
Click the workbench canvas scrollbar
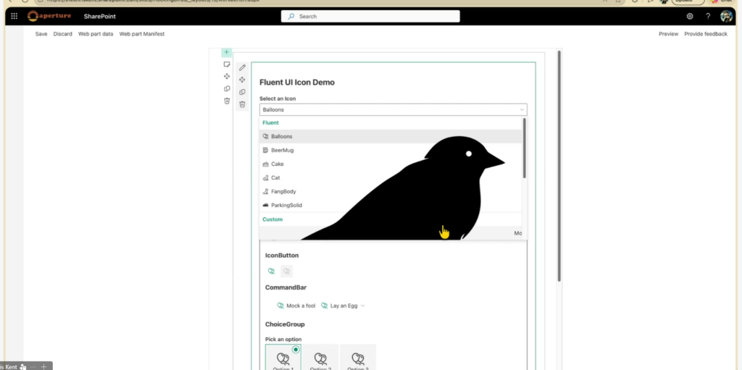pyautogui.click(x=559, y=166)
